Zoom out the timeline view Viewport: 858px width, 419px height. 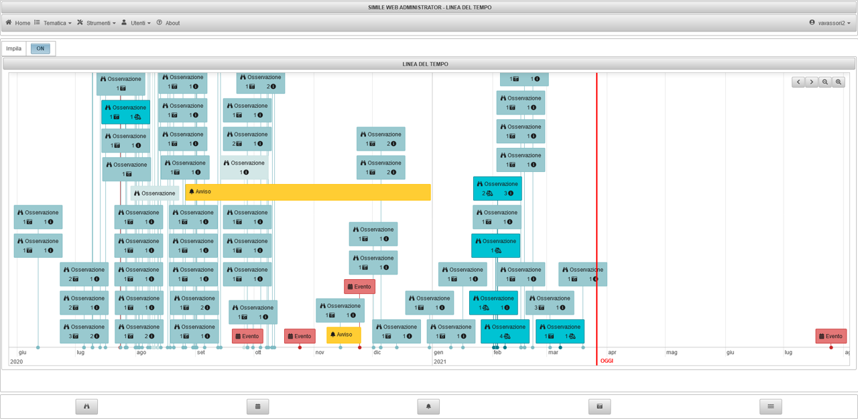click(x=825, y=82)
